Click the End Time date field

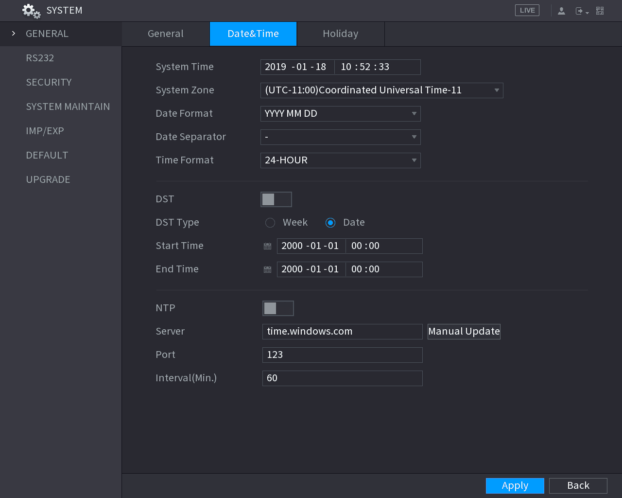pos(311,269)
